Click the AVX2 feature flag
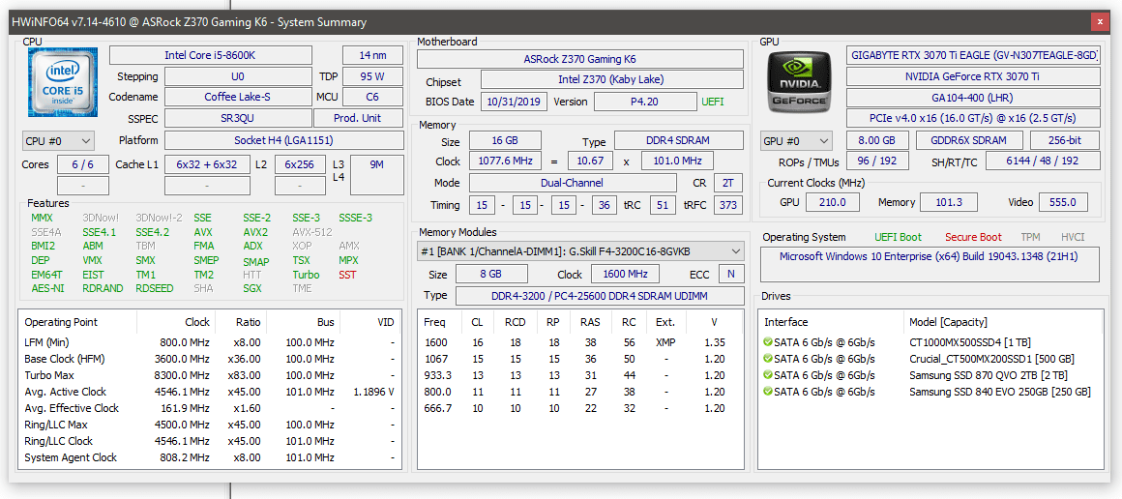This screenshot has height=499, width=1122. coord(255,232)
